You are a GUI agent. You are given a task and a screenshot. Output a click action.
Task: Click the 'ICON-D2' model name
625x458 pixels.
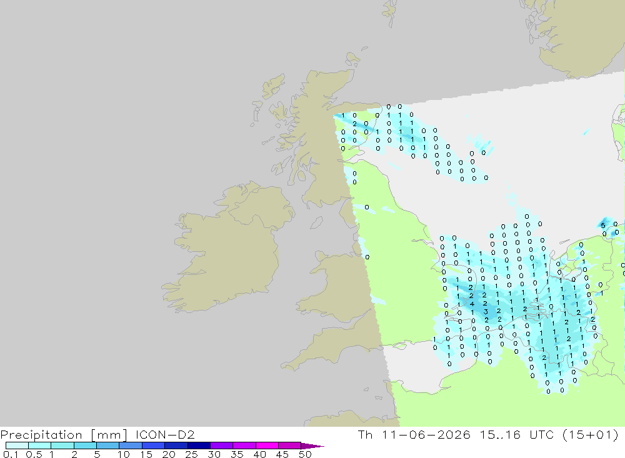click(x=165, y=434)
